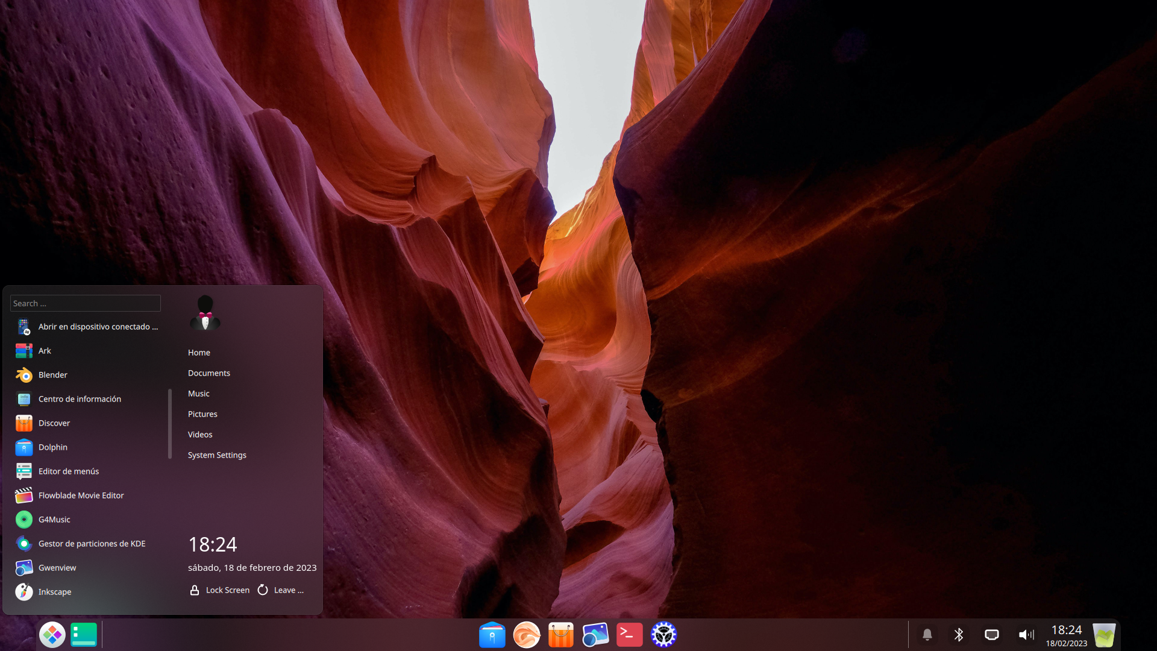This screenshot has width=1157, height=651.
Task: Show notifications bell in system tray
Action: (927, 635)
